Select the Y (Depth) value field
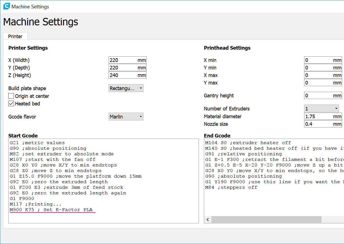The image size is (344, 244). pos(123,68)
